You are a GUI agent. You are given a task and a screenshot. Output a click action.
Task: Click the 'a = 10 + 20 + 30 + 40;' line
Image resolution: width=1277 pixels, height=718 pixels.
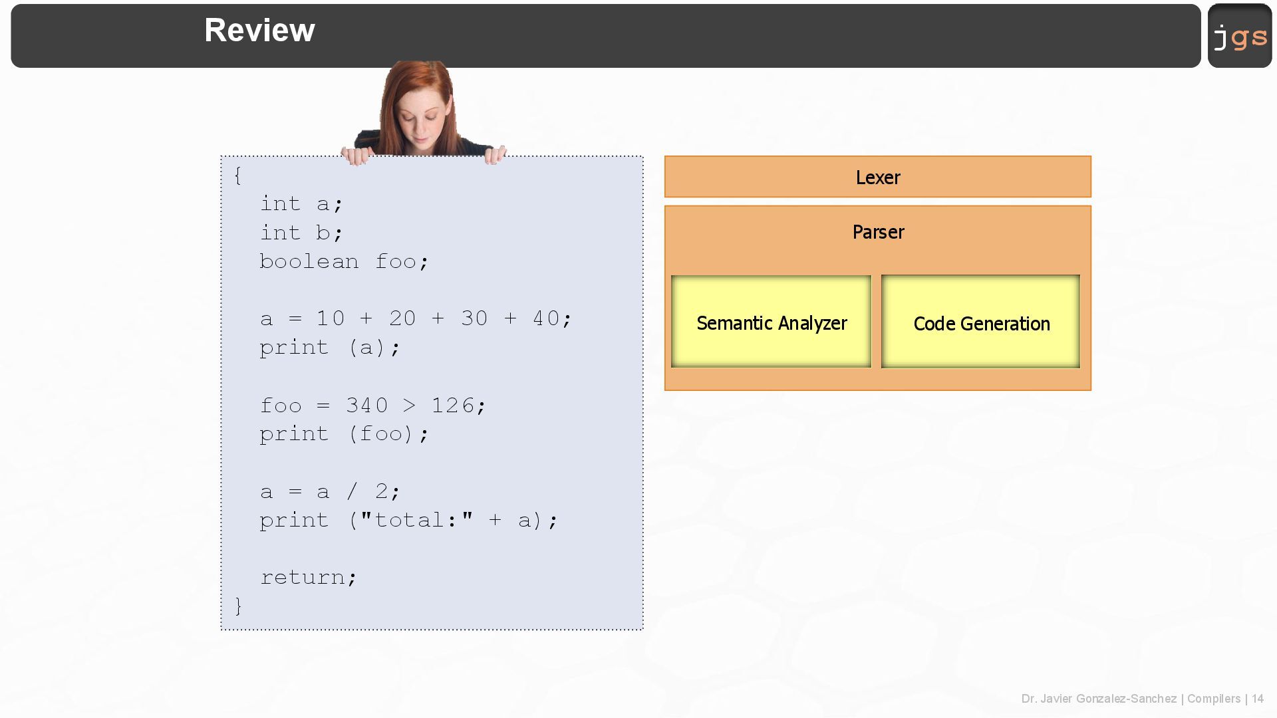click(x=416, y=318)
